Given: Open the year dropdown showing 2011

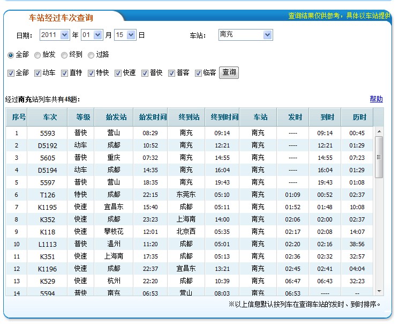Looking at the screenshot, I should click(x=55, y=35).
